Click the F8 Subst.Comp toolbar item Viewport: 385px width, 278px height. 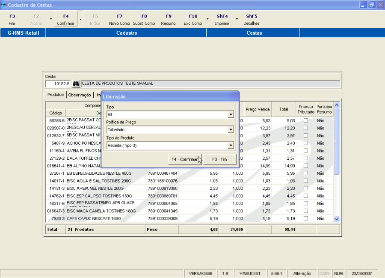pyautogui.click(x=144, y=20)
